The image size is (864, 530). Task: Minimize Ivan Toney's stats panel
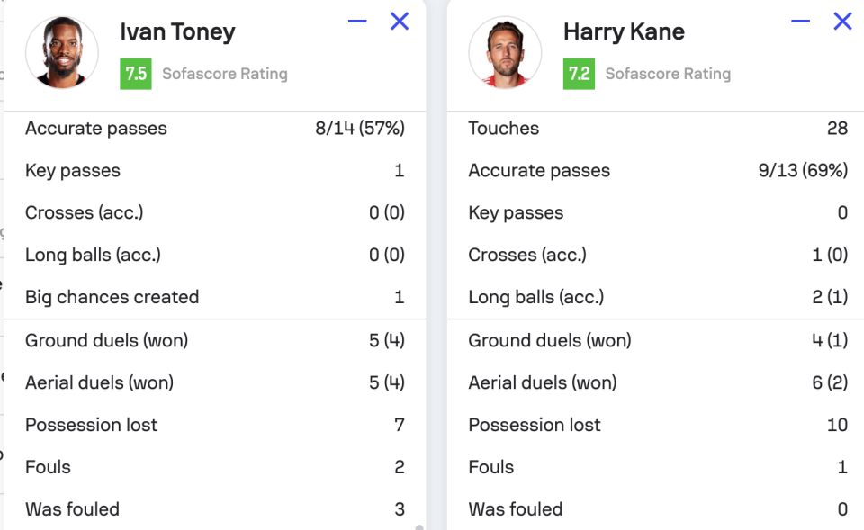357,22
